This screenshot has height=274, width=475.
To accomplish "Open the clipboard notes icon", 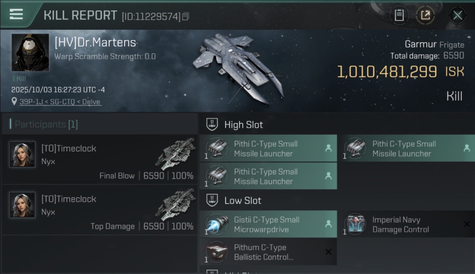I will [399, 15].
